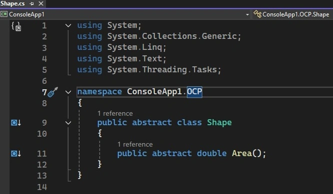Click the class icon beside ConsoleApp1.OCP.Shape

point(257,14)
